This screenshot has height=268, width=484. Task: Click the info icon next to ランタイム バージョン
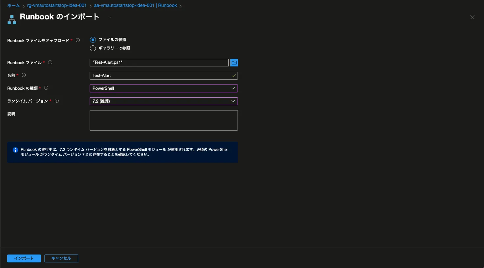57,101
